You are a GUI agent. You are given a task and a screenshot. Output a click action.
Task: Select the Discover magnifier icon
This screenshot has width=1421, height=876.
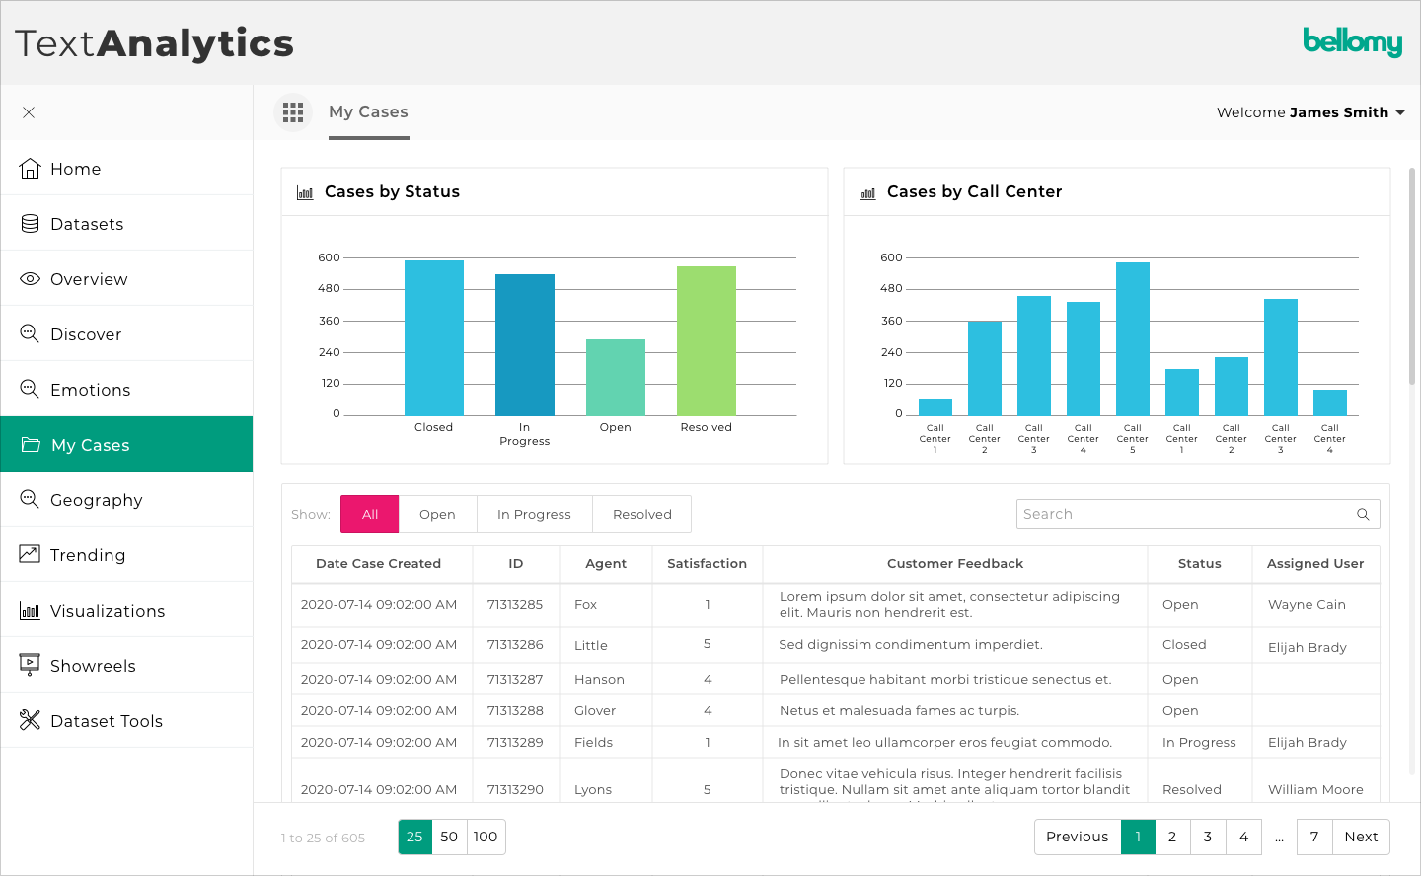click(30, 334)
